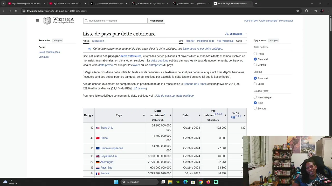Launch Microsoft Edge from the taskbar
Image resolution: width=332 pixels, height=186 pixels.
(185, 182)
